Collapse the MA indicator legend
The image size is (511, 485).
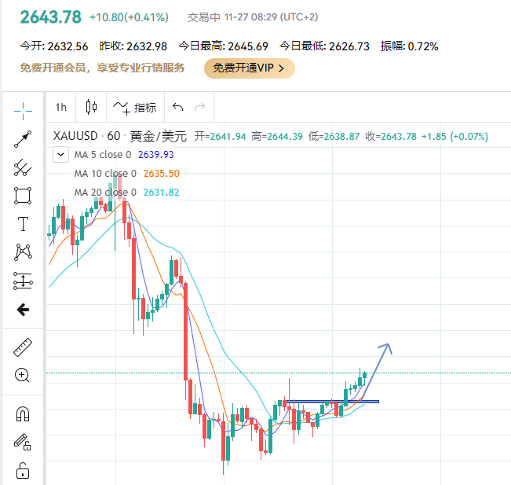(x=60, y=155)
